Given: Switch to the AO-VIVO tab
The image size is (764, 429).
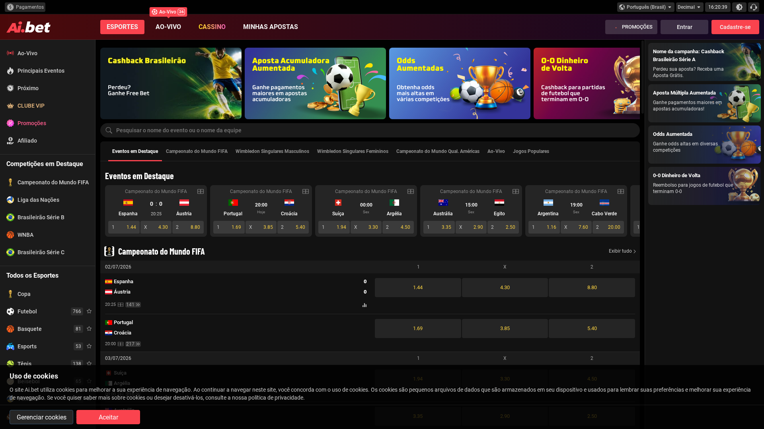Looking at the screenshot, I should click(168, 27).
